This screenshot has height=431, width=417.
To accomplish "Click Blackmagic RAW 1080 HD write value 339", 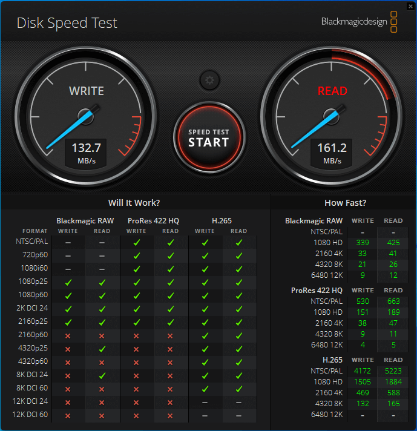I will pos(363,242).
